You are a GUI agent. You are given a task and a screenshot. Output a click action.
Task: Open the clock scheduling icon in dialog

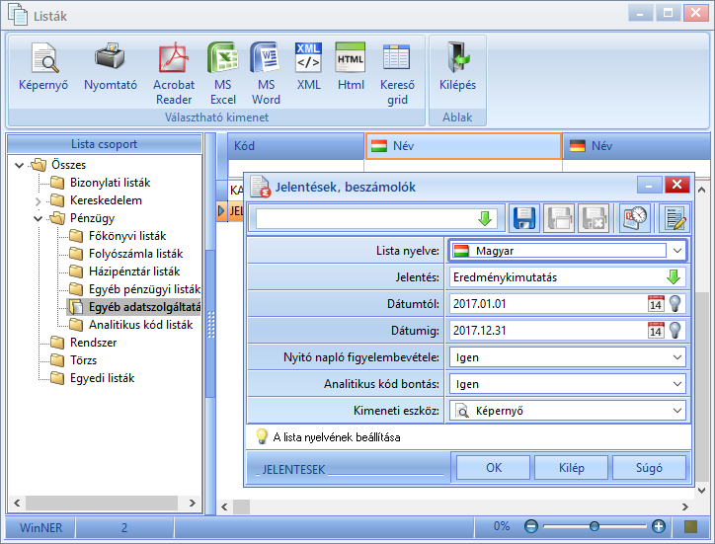pyautogui.click(x=635, y=218)
